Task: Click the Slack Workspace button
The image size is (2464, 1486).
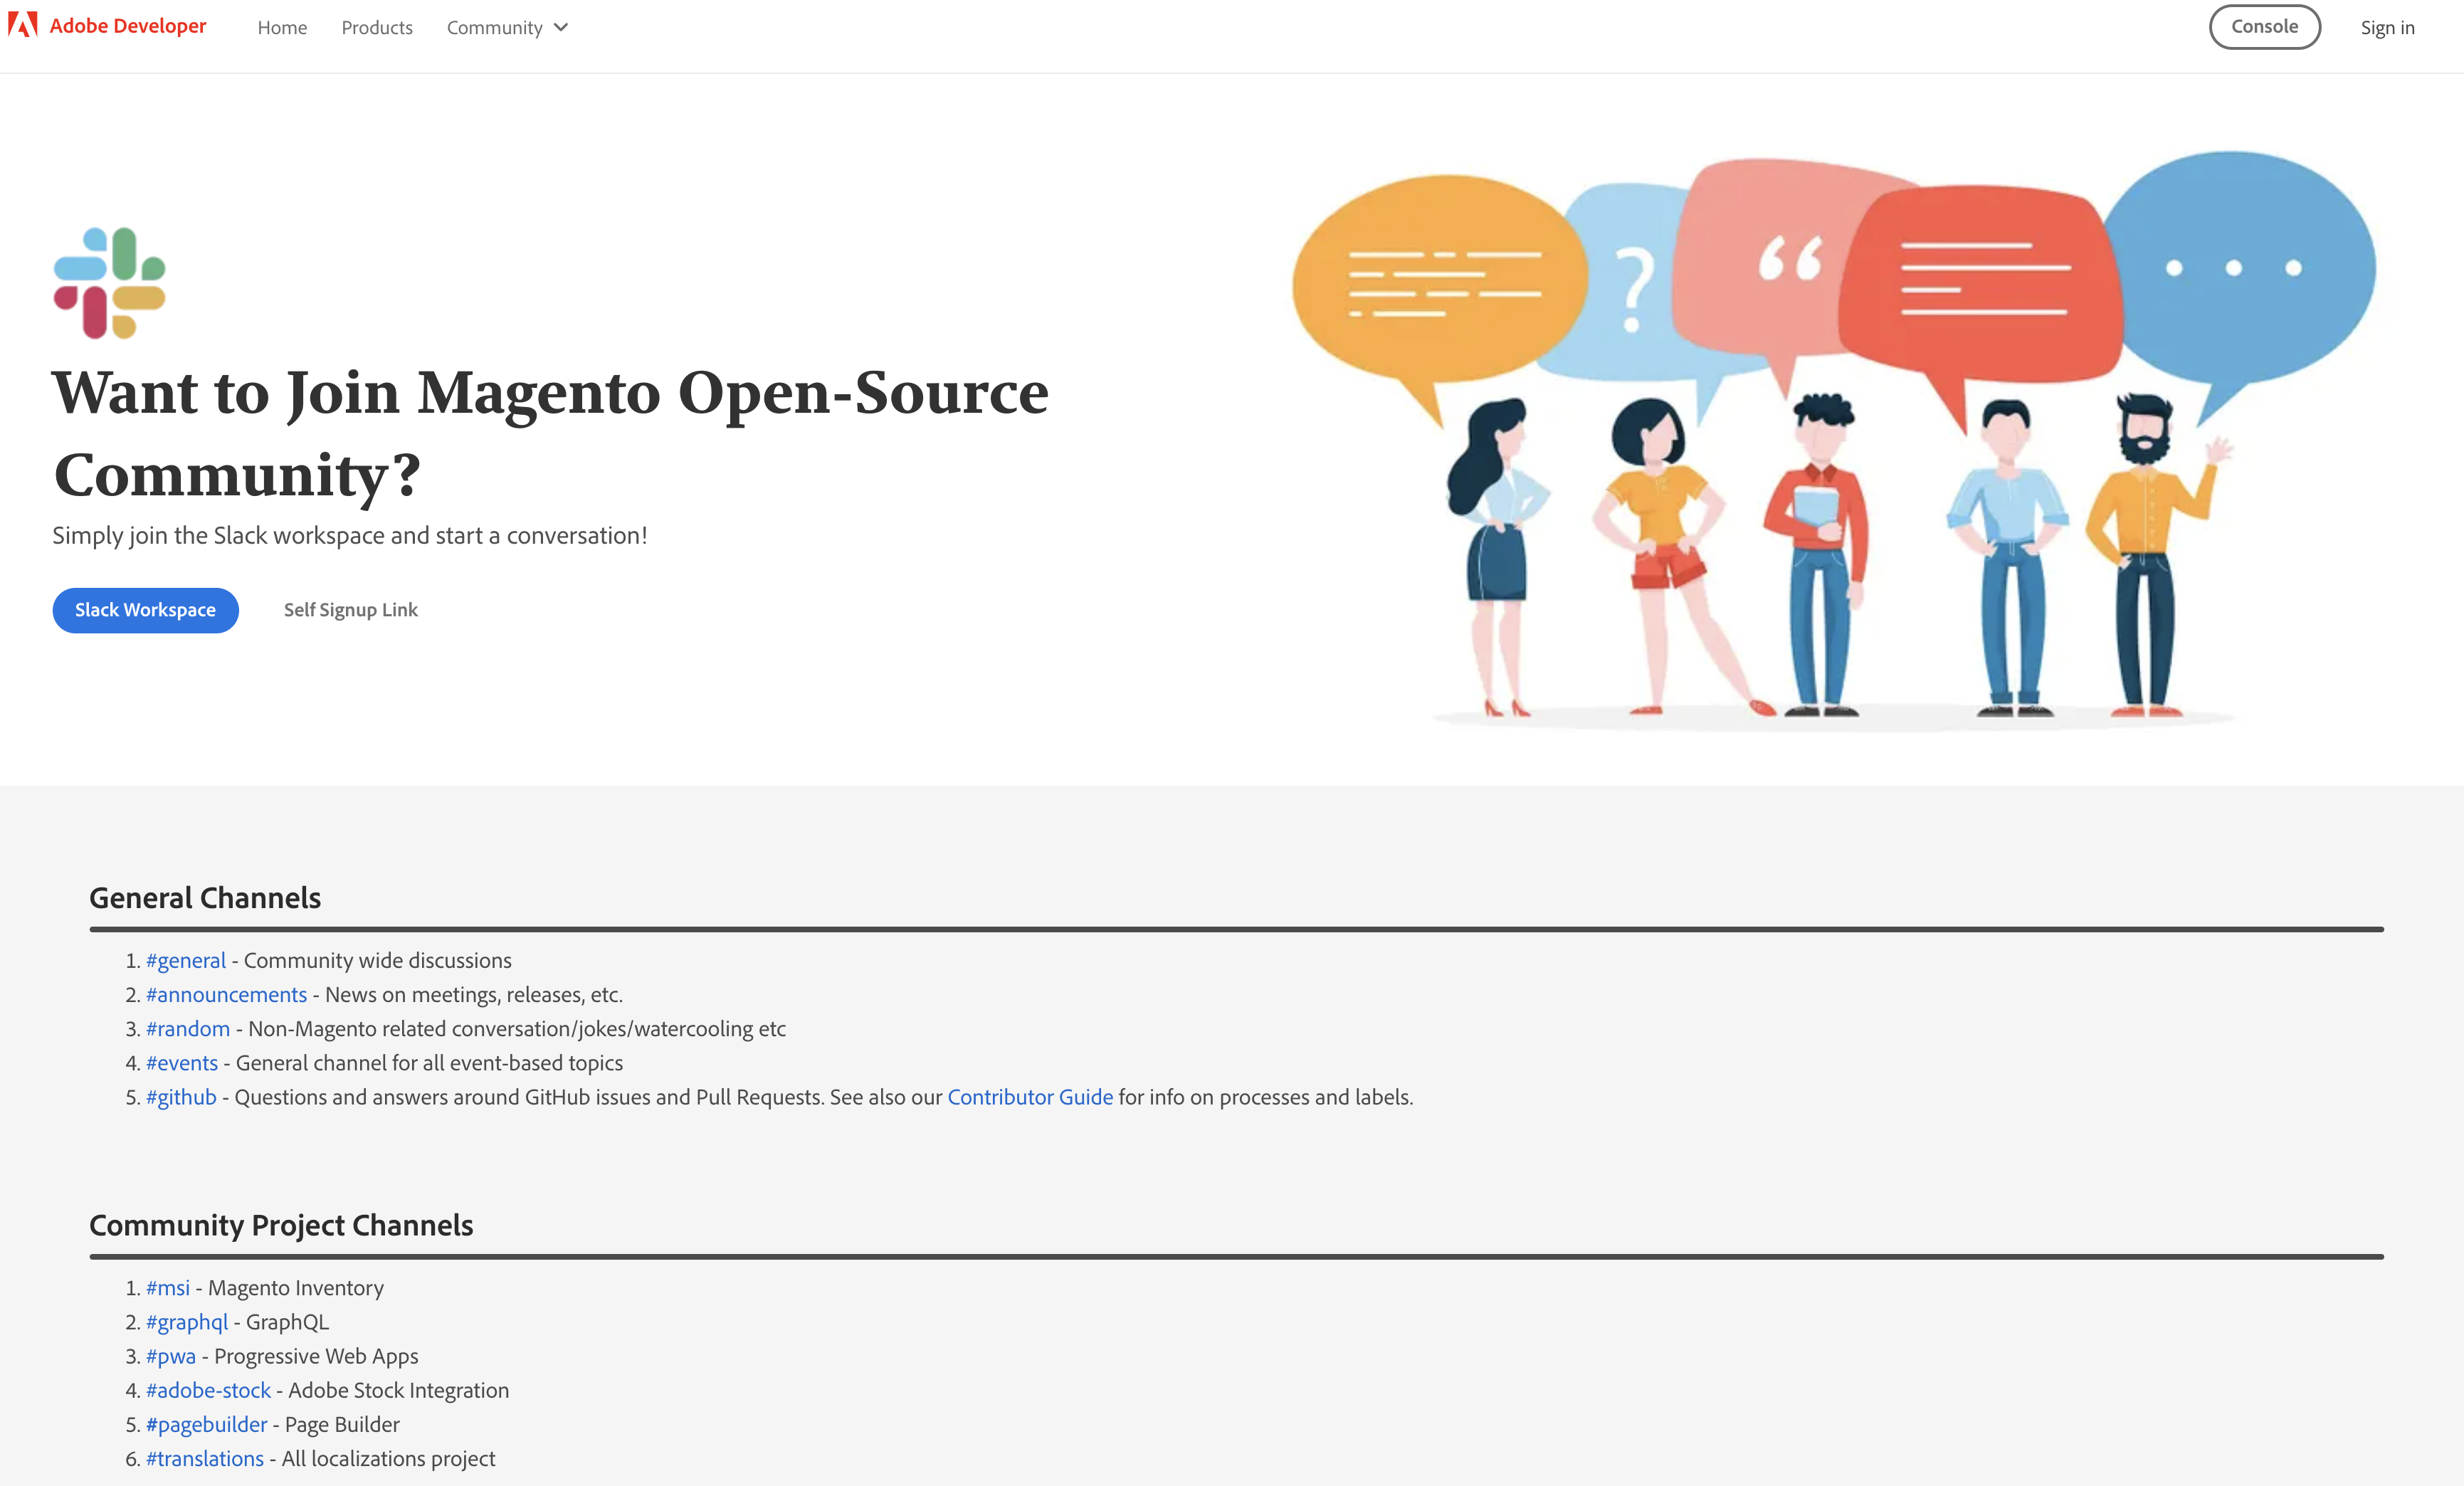Action: pos(145,609)
